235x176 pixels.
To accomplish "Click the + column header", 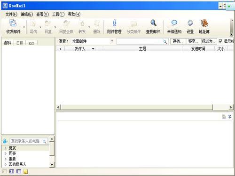I will tap(60, 49).
